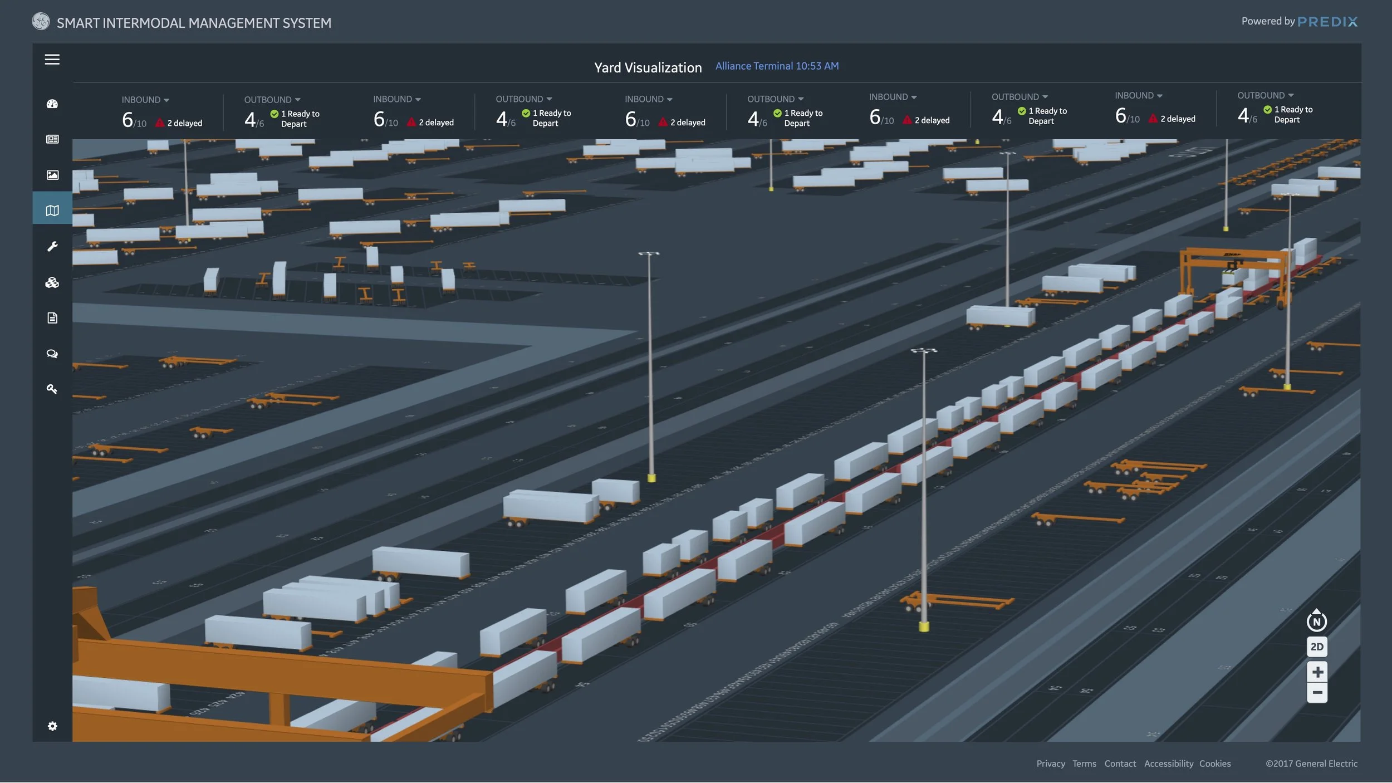Click the key icon in sidebar

(x=52, y=389)
